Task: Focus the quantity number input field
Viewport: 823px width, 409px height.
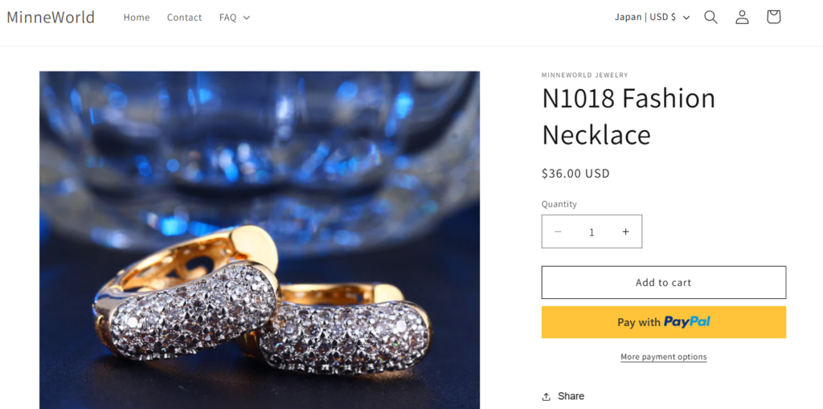Action: pos(592,232)
